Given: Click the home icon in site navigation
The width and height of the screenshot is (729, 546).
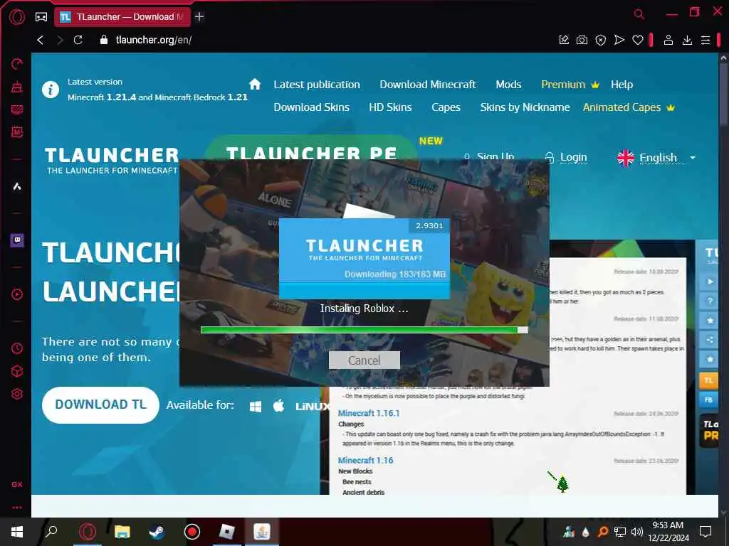Looking at the screenshot, I should pyautogui.click(x=255, y=84).
